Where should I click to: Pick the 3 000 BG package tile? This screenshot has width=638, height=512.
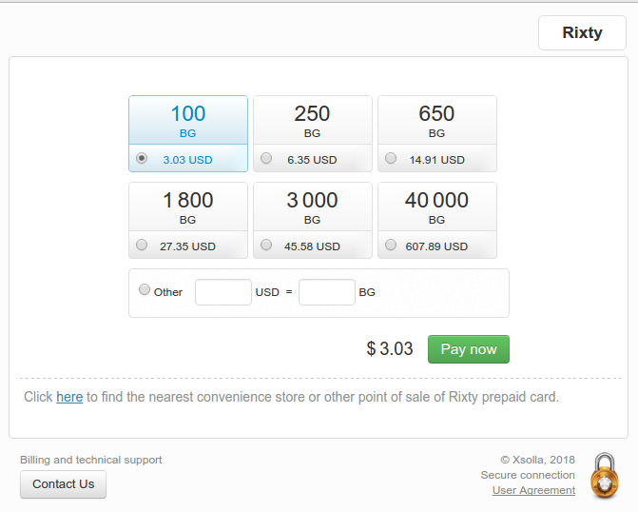[313, 221]
